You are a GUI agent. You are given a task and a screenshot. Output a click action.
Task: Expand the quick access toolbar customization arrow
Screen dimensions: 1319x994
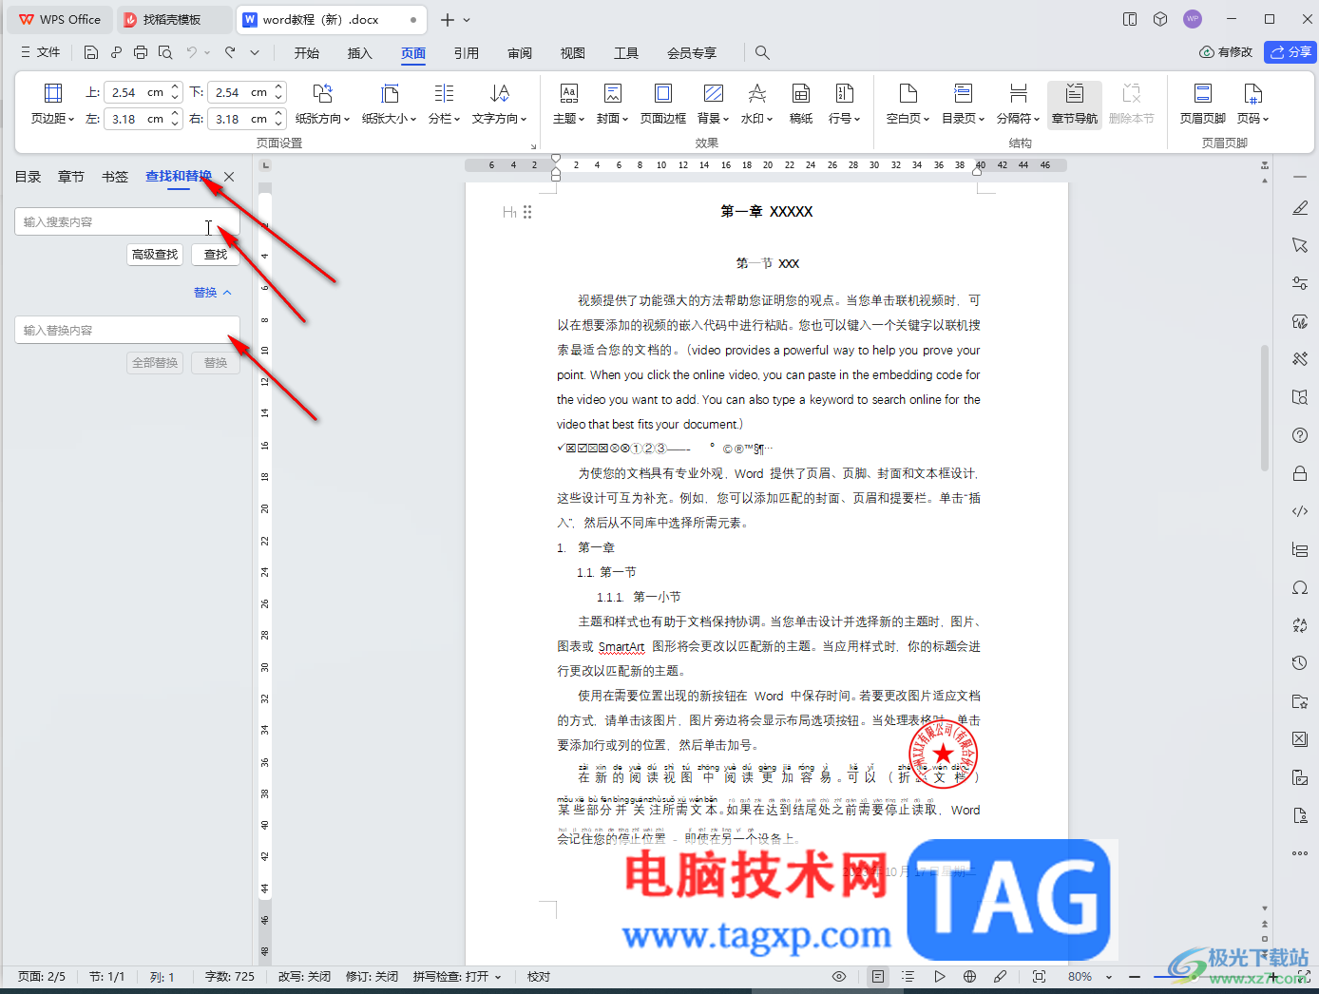255,52
